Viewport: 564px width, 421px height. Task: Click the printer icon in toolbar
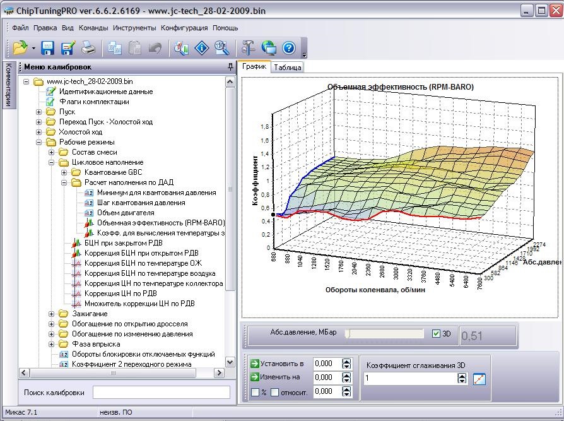(x=88, y=48)
